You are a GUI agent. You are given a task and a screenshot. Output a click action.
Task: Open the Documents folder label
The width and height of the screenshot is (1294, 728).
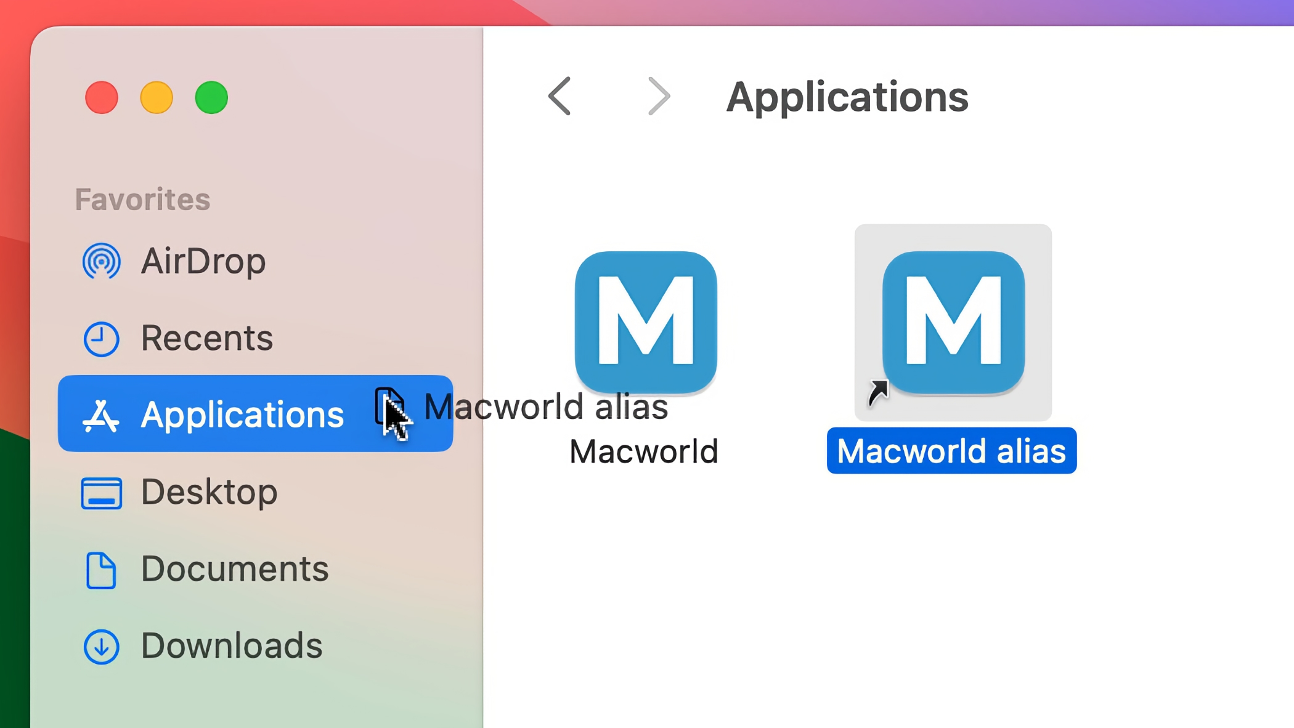[235, 568]
